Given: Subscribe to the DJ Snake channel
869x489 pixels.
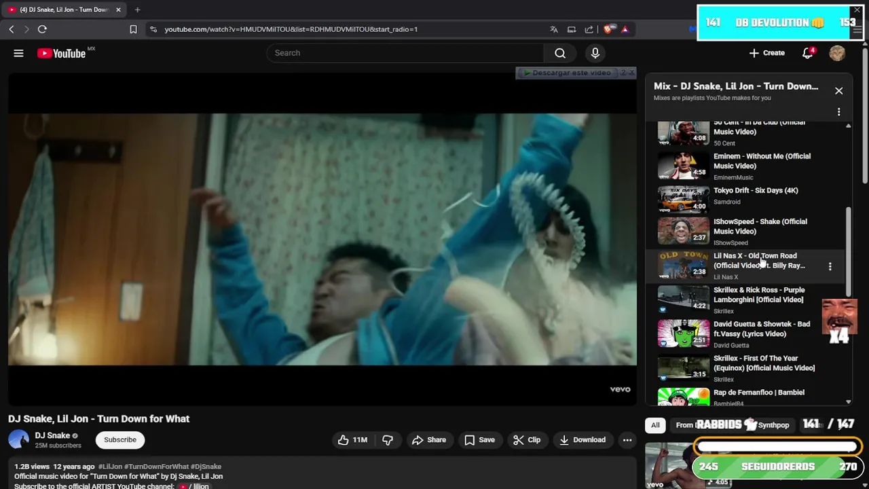Looking at the screenshot, I should pyautogui.click(x=120, y=440).
